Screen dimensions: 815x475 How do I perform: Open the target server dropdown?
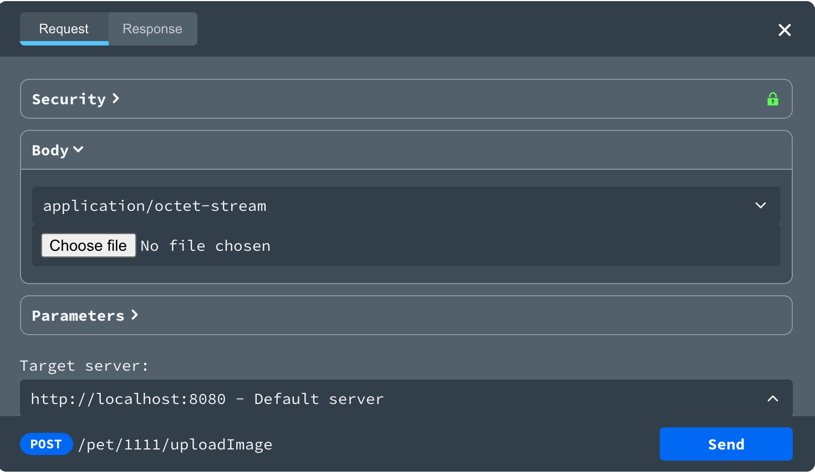coord(406,398)
